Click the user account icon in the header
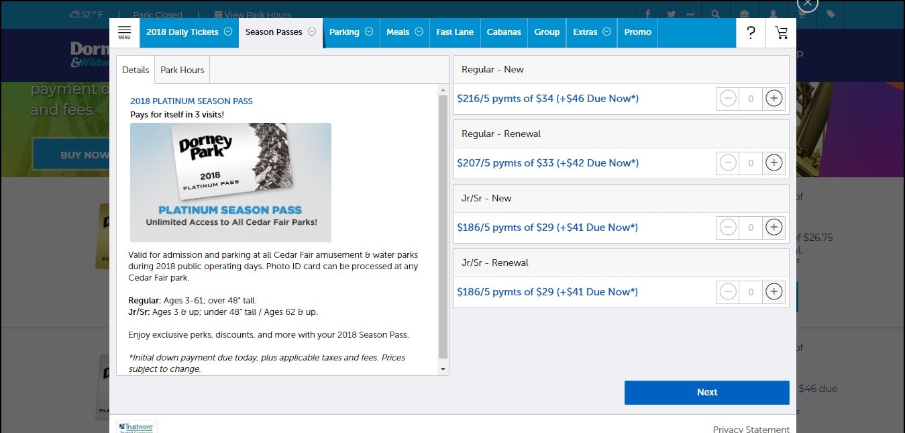 pos(774,14)
